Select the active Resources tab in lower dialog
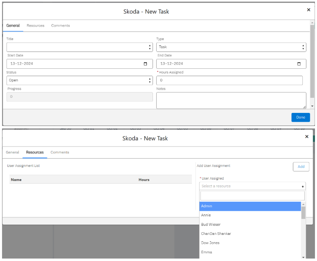The image size is (317, 261). coord(35,153)
